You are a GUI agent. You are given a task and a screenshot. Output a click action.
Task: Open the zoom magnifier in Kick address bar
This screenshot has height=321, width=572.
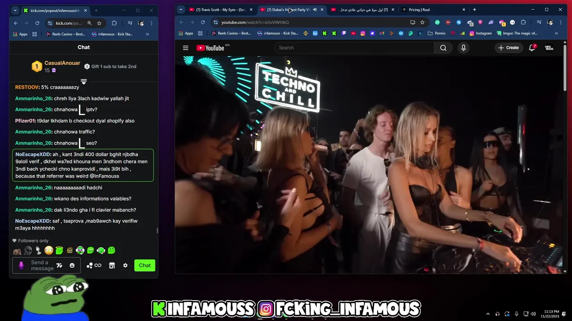click(89, 23)
